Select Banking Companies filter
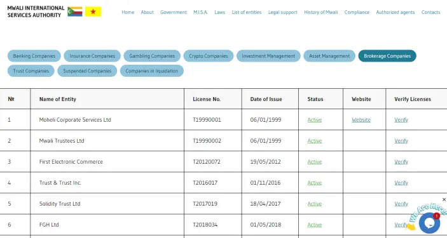 (34, 56)
